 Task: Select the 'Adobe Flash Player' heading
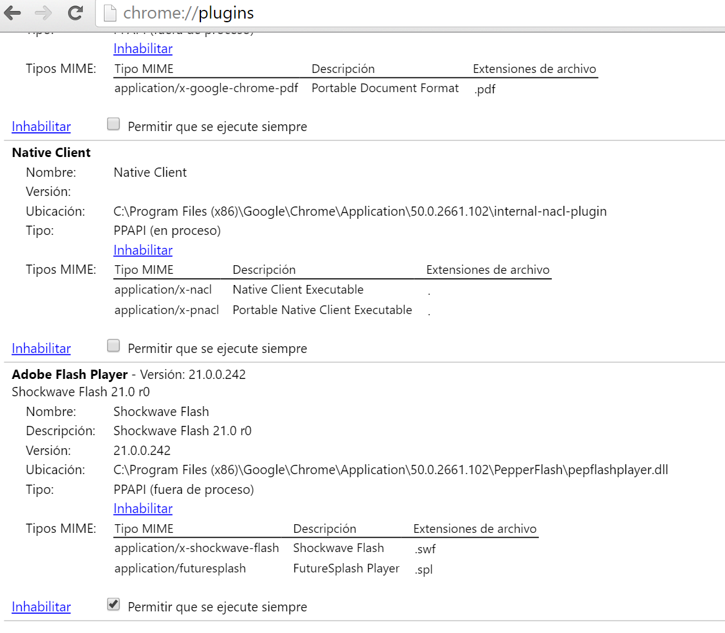tap(70, 374)
